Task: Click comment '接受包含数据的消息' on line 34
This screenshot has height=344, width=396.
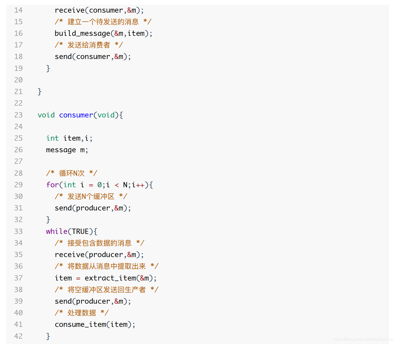Action: coord(99,243)
